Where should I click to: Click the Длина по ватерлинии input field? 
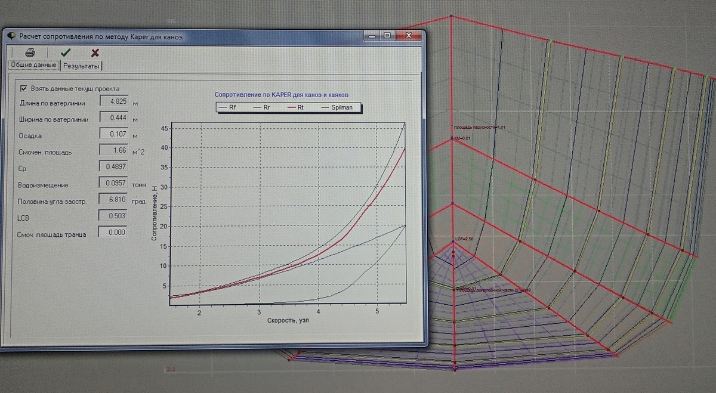click(113, 102)
